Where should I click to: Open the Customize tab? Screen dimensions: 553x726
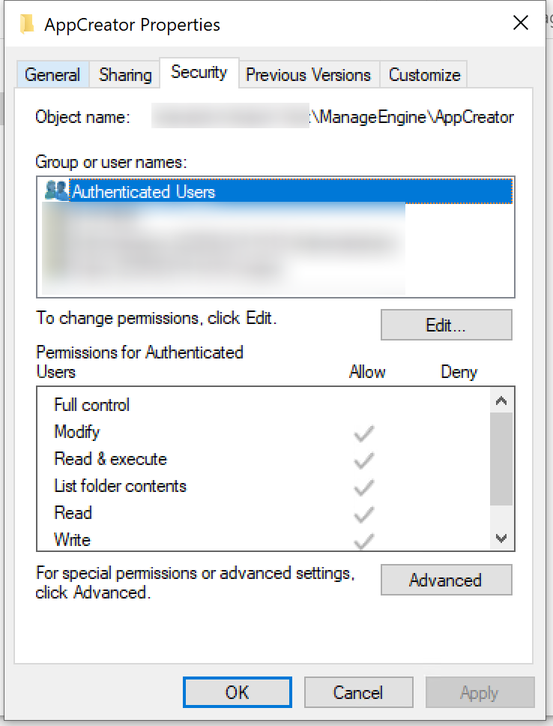[x=424, y=75]
